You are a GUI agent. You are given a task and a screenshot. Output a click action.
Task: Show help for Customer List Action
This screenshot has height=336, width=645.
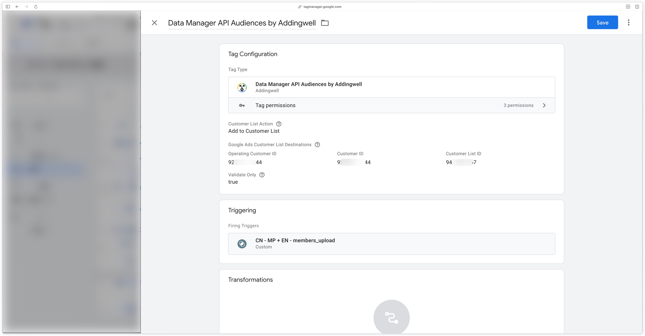click(279, 124)
